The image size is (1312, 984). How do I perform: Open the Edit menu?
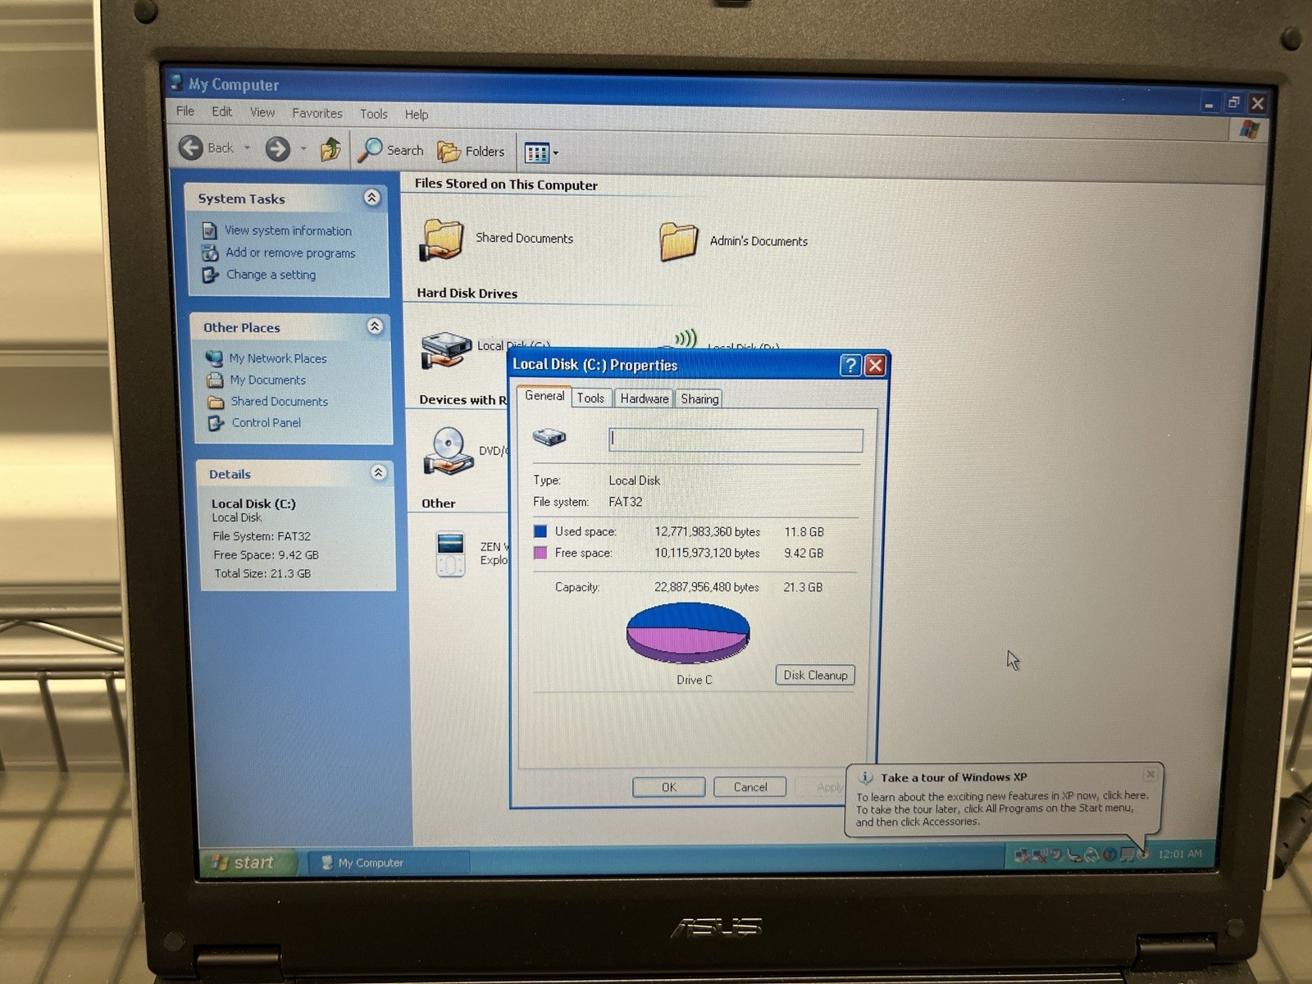pos(221,112)
